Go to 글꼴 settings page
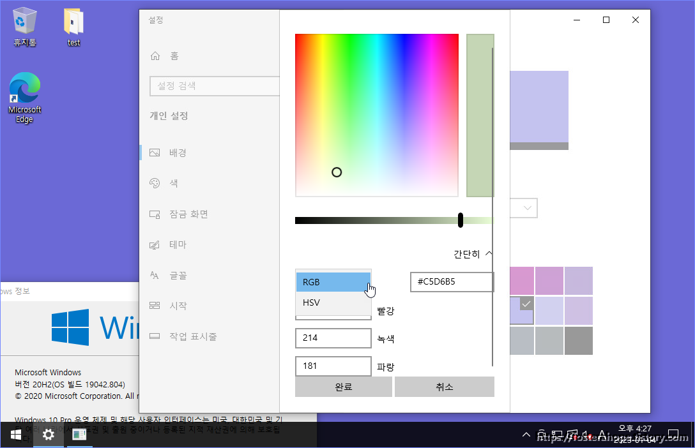 [178, 275]
